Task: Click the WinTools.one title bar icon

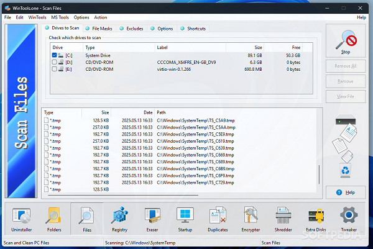Action: pos(7,8)
